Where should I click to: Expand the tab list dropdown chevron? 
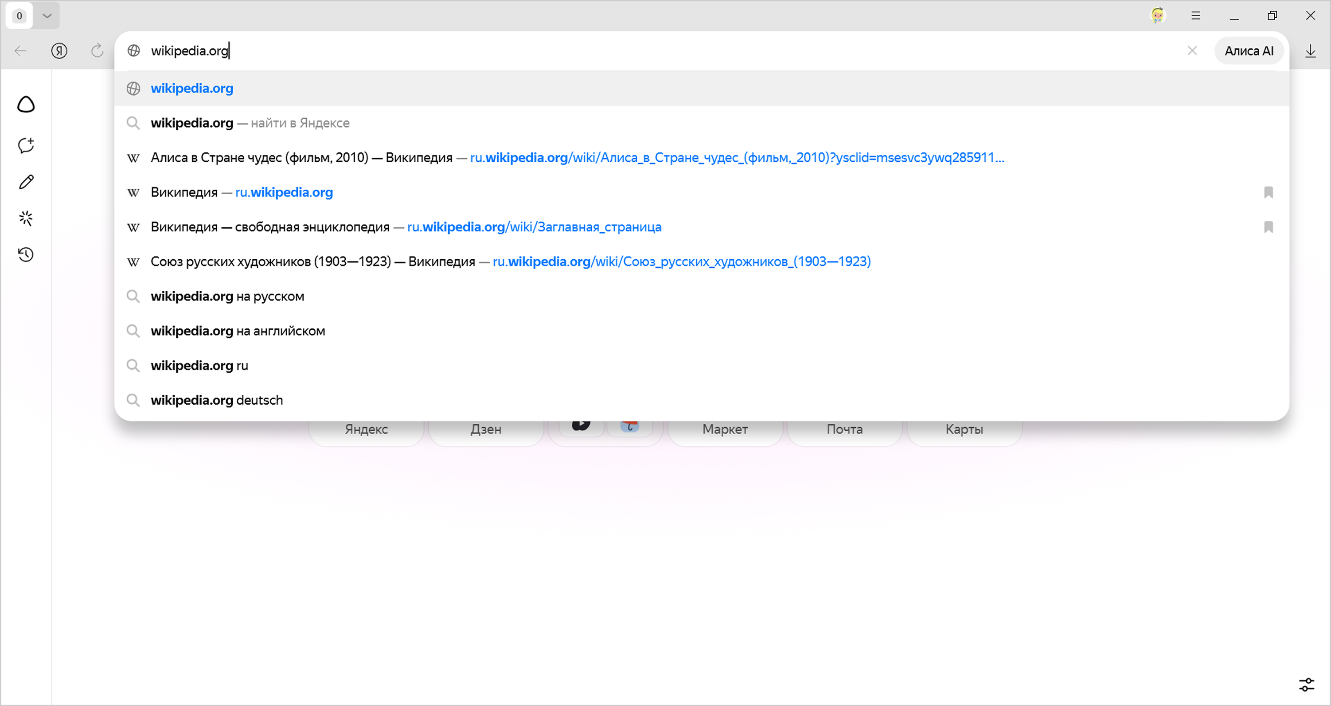[x=47, y=16]
